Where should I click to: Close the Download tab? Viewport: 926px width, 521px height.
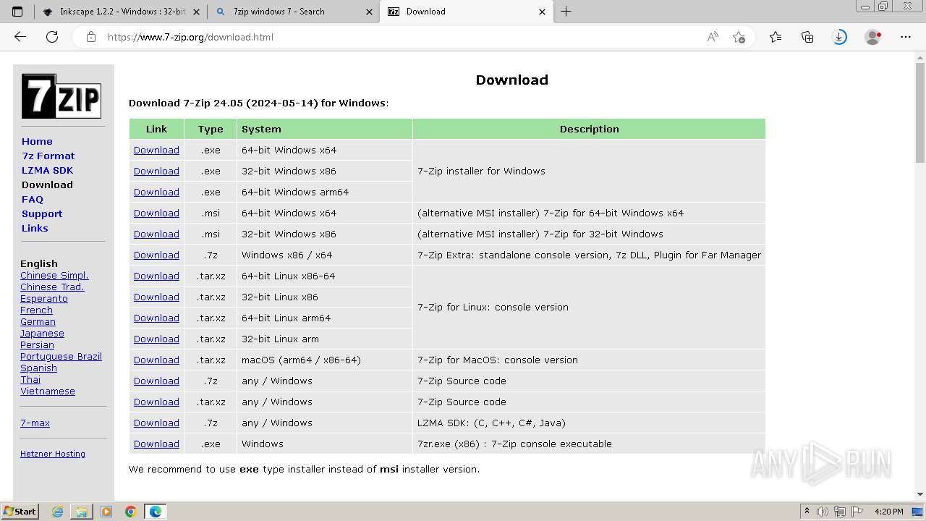point(543,12)
